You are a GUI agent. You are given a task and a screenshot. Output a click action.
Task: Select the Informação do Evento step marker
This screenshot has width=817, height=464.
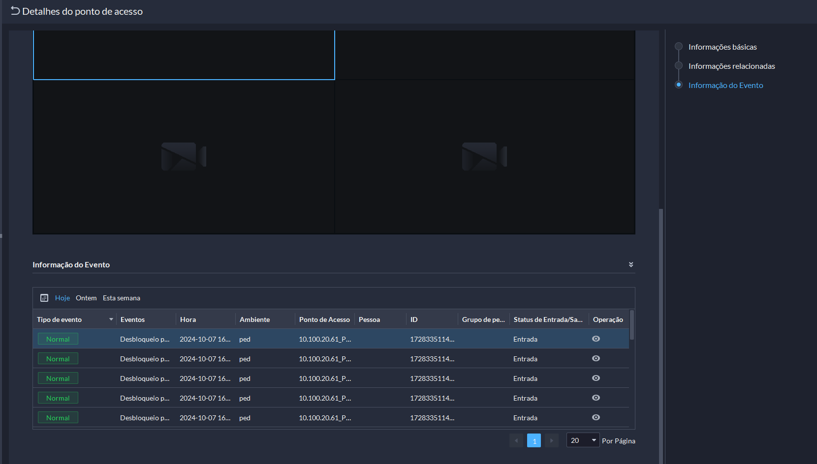679,85
